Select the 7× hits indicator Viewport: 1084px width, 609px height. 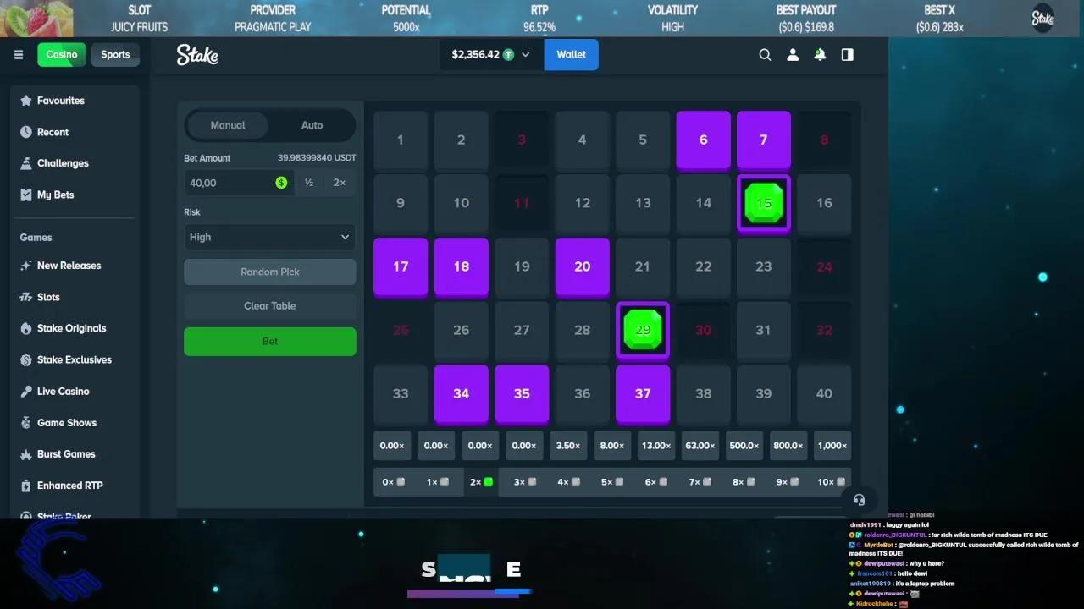pos(700,482)
